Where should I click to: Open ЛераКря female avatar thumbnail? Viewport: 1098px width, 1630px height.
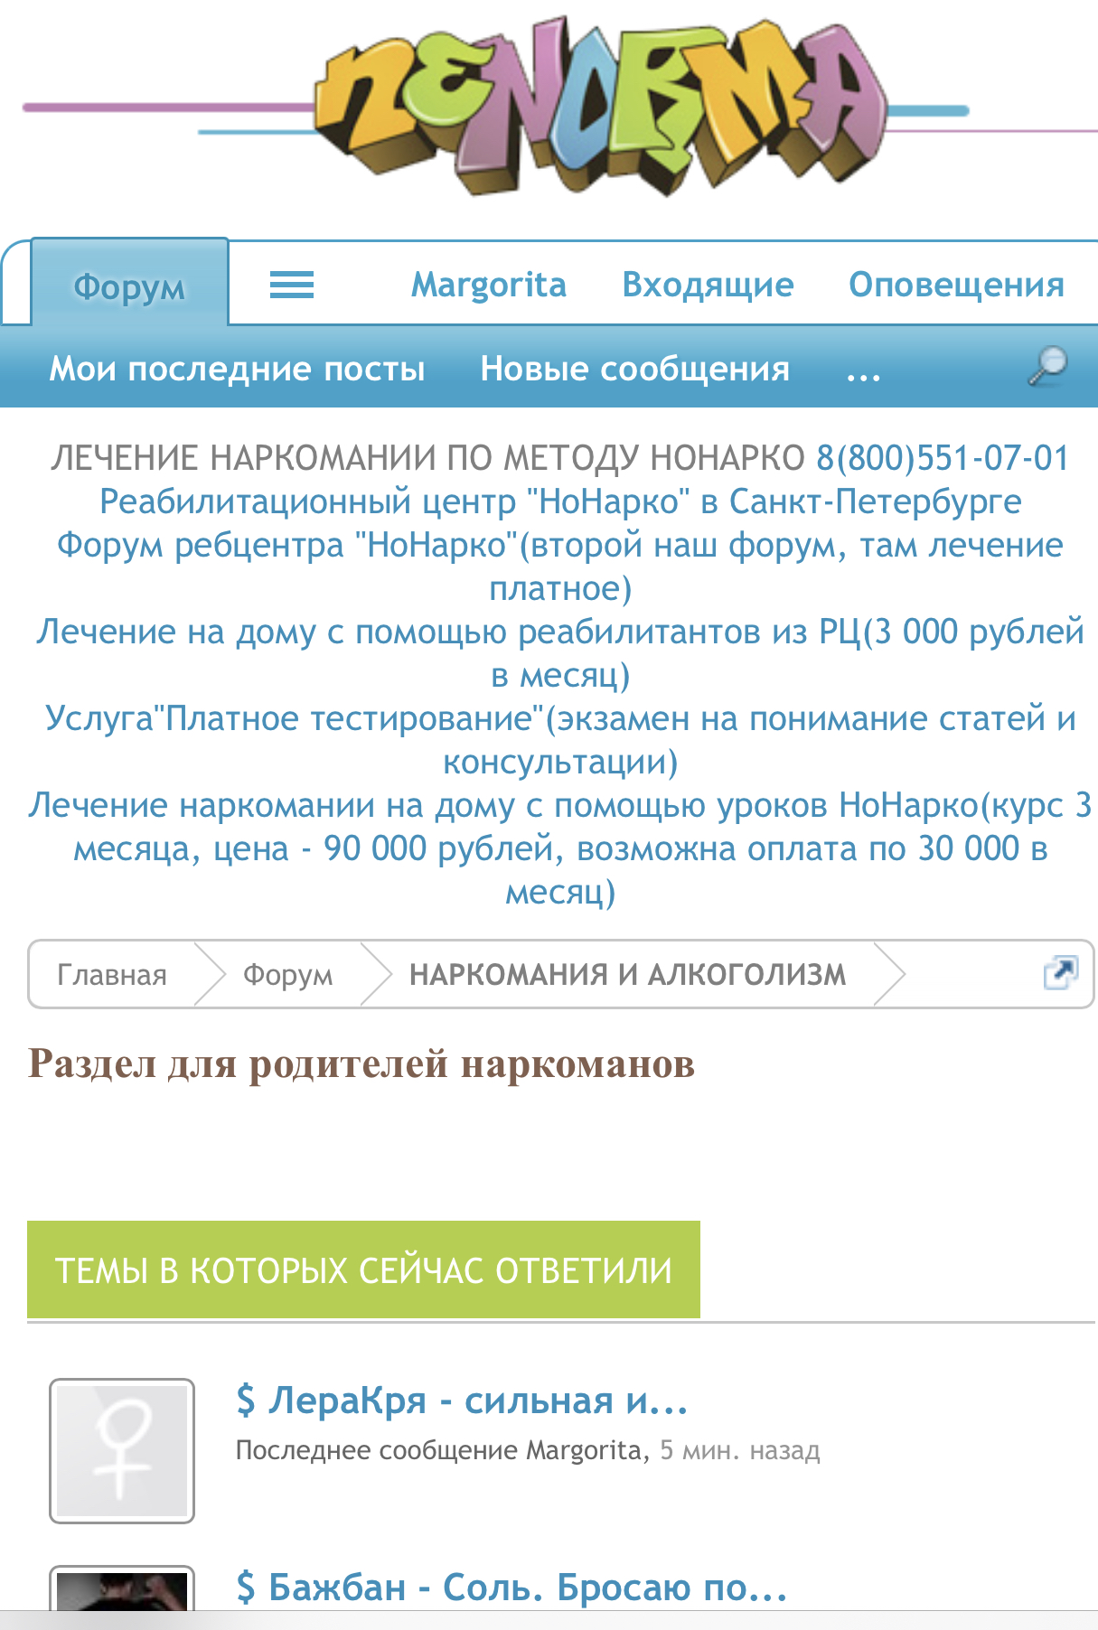pyautogui.click(x=122, y=1450)
